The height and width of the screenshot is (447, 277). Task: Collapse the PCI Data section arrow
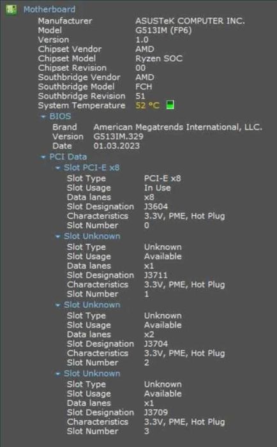tap(43, 157)
